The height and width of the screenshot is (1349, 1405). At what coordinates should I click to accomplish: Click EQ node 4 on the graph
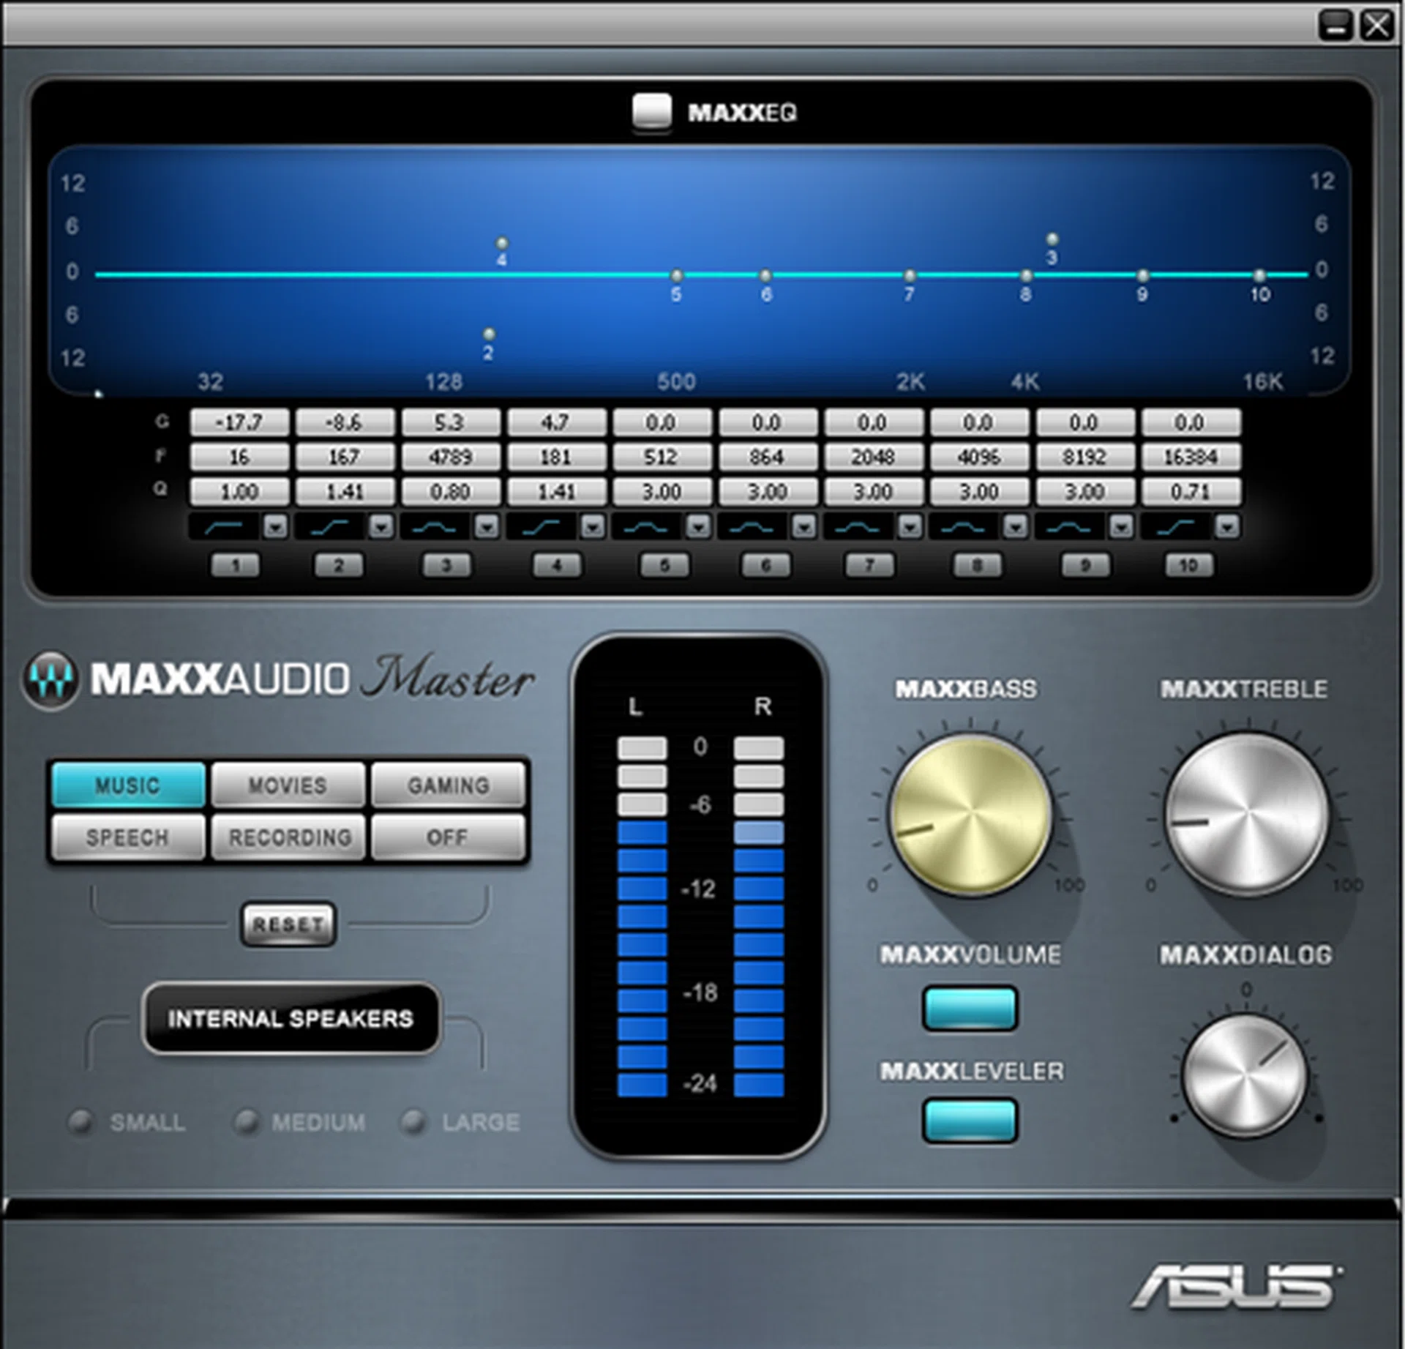(x=502, y=242)
